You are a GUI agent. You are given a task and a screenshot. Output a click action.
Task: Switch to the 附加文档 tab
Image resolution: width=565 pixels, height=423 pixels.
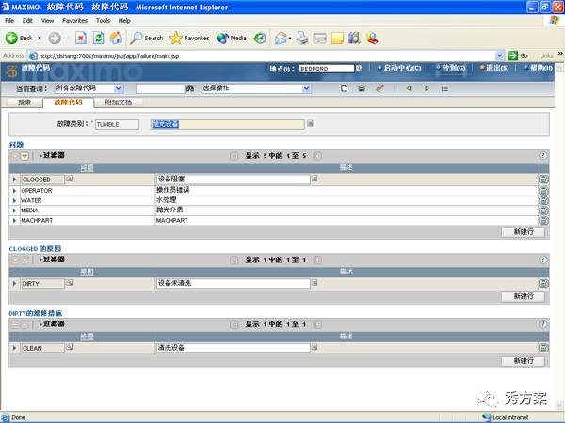(118, 102)
